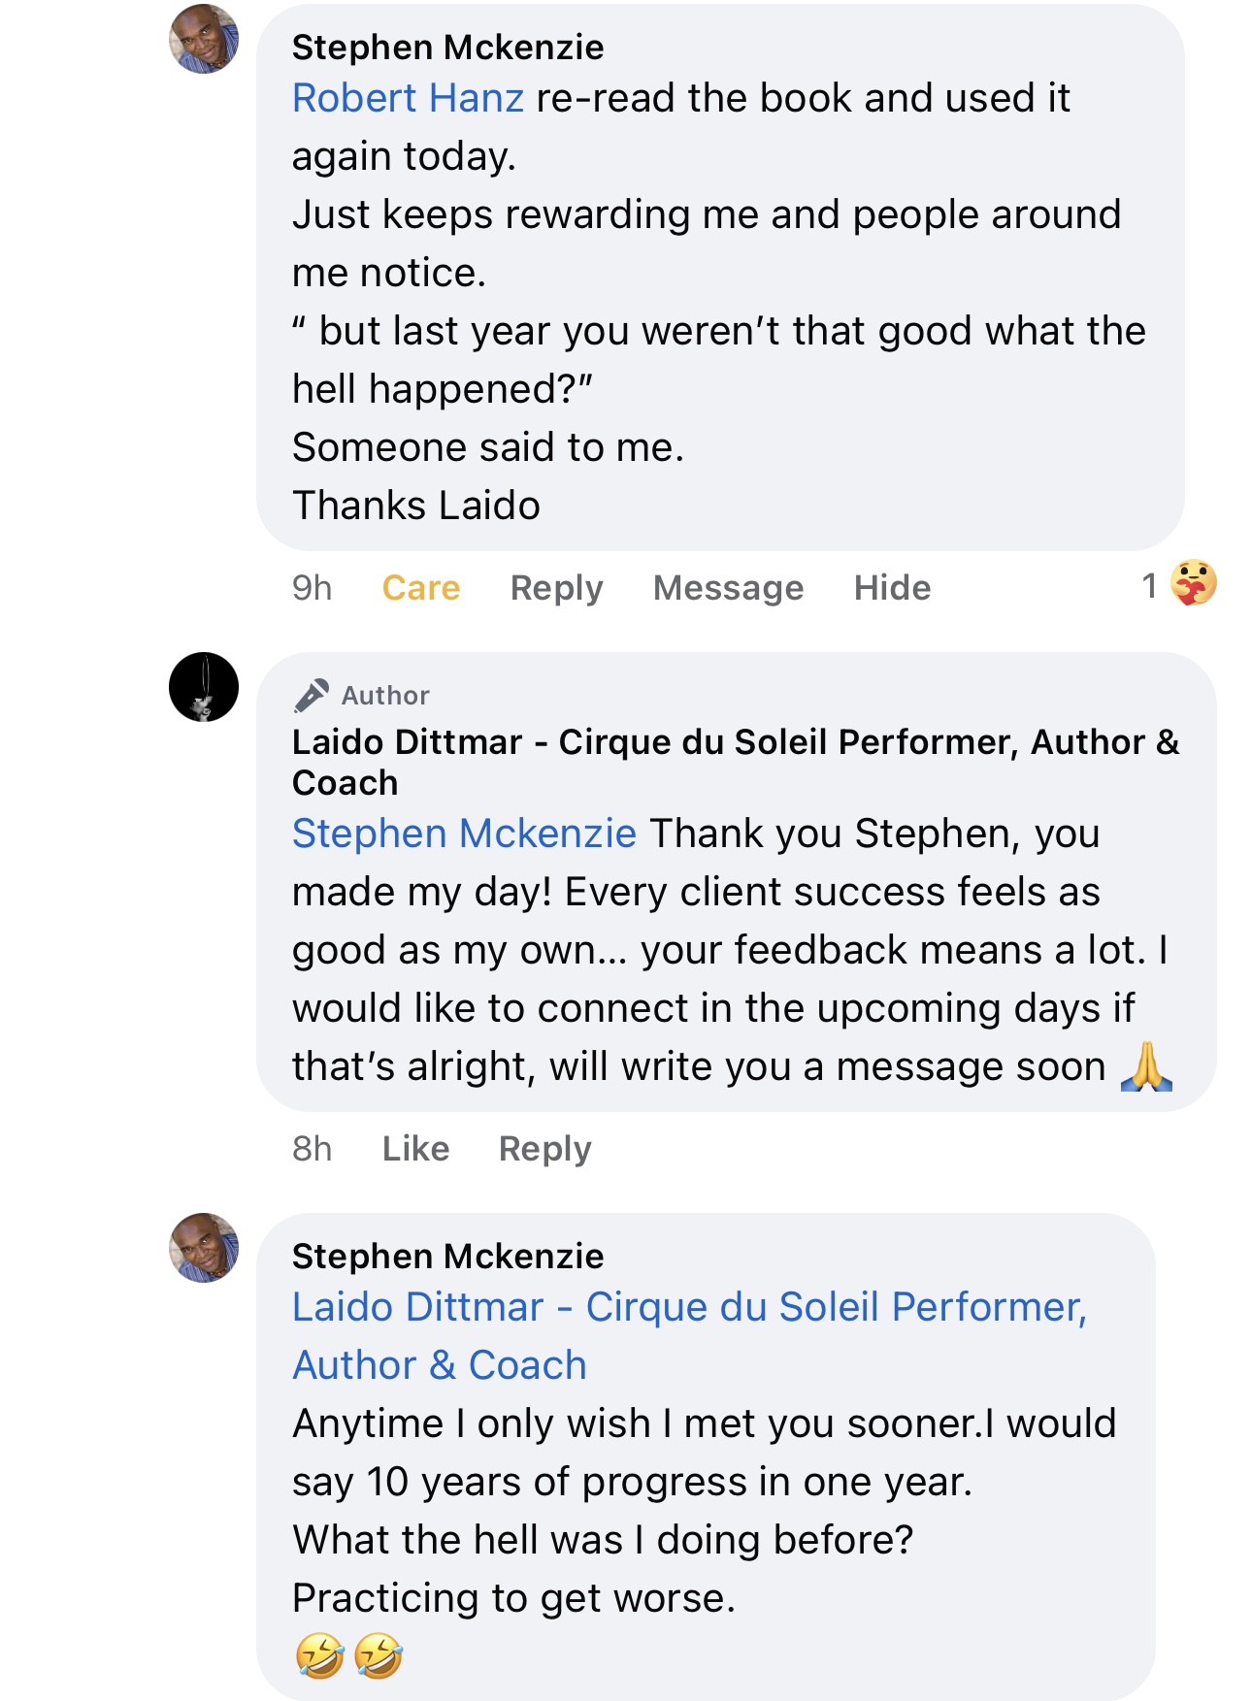Tap the praying hands emoji
Screen dimensions: 1252x1701
1146,1067
